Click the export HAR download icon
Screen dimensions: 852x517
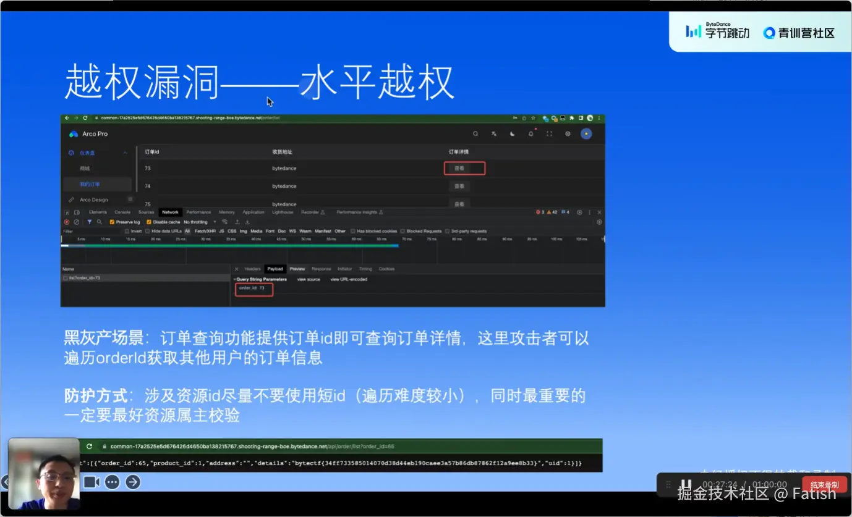[x=247, y=222]
